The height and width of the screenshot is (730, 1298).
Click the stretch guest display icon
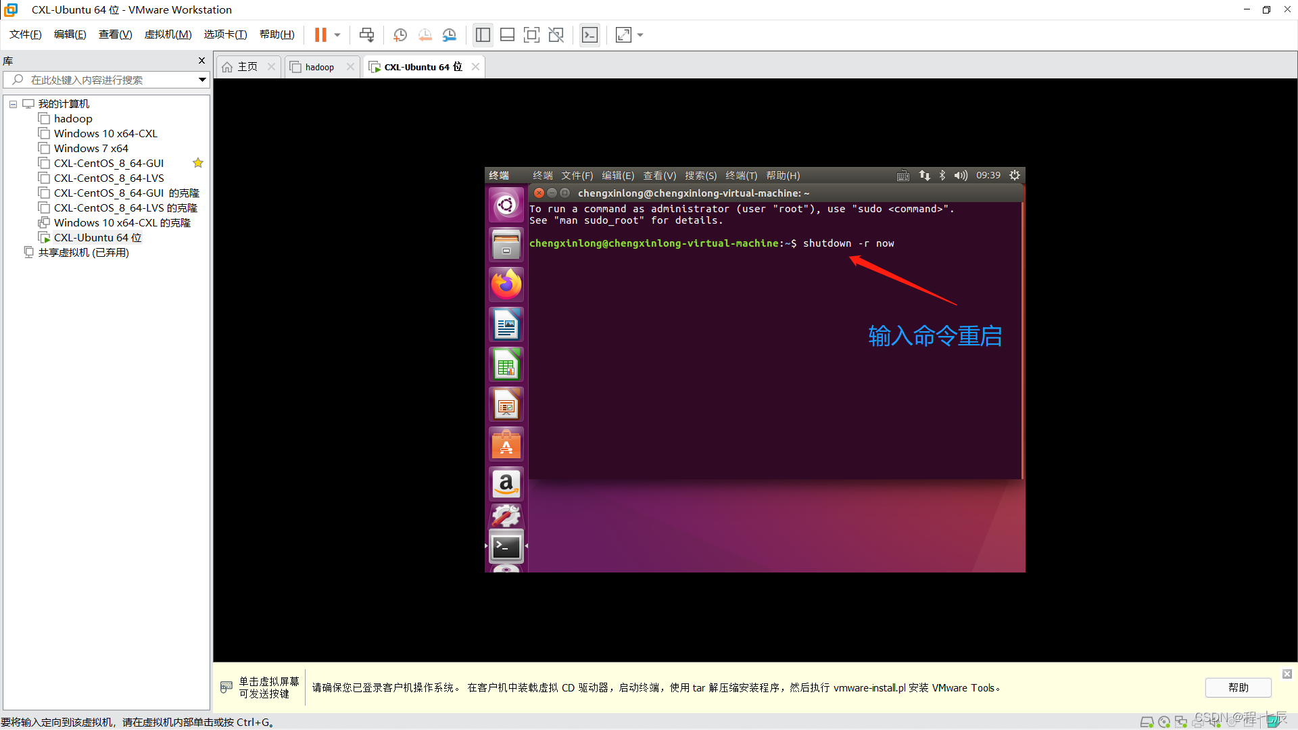pos(623,34)
